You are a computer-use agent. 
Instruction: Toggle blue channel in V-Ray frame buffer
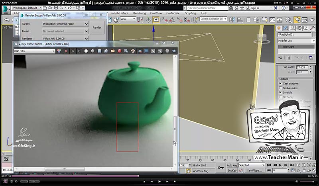(79, 51)
